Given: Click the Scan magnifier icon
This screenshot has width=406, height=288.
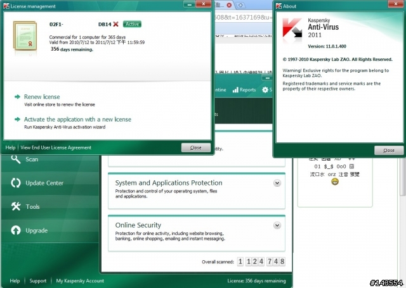Looking at the screenshot, I should pyautogui.click(x=16, y=159).
